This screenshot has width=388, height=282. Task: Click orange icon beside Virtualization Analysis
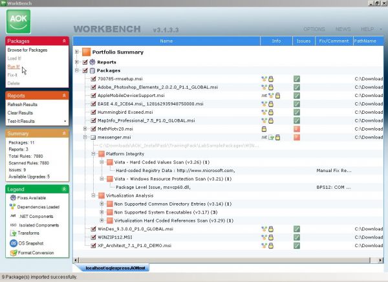pyautogui.click(x=102, y=195)
